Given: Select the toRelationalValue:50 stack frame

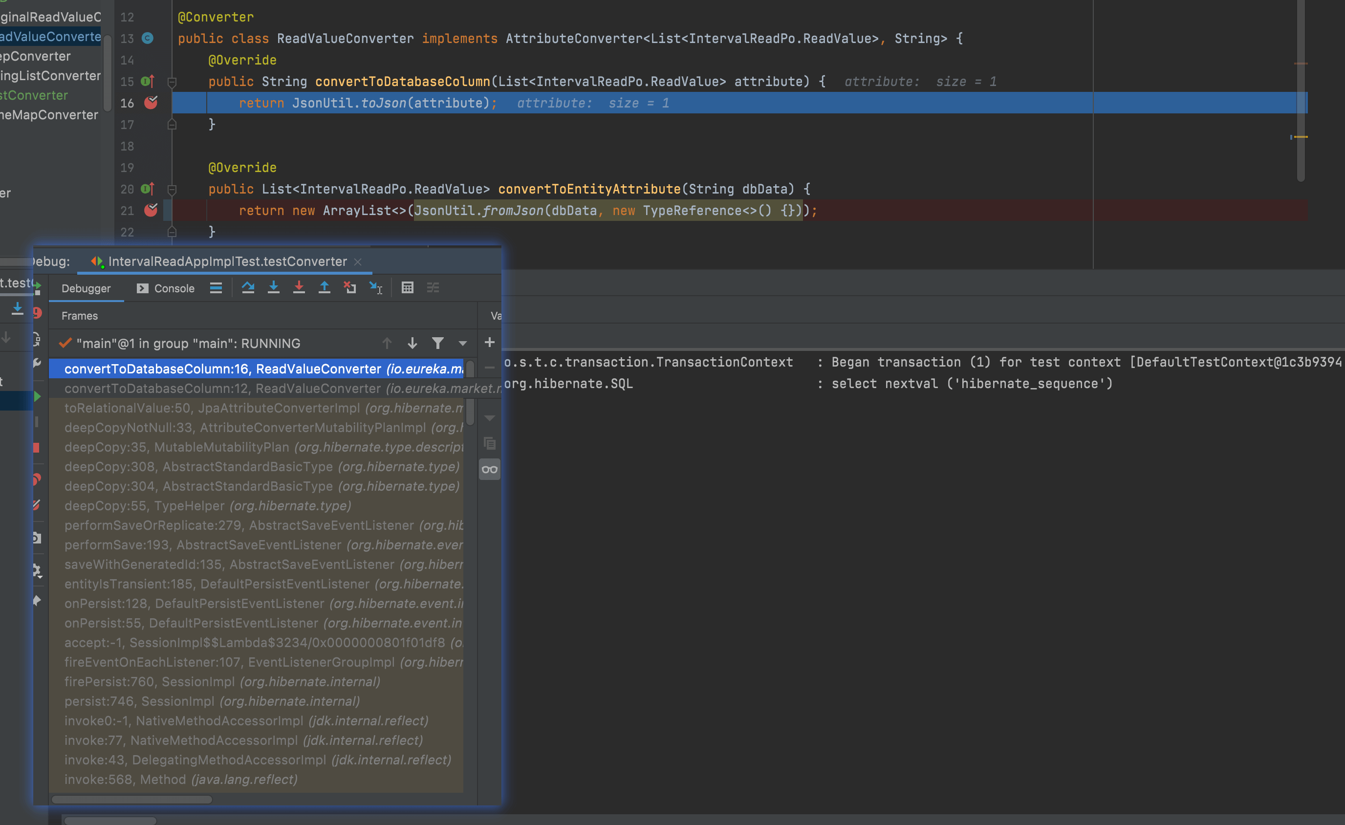Looking at the screenshot, I should (262, 408).
